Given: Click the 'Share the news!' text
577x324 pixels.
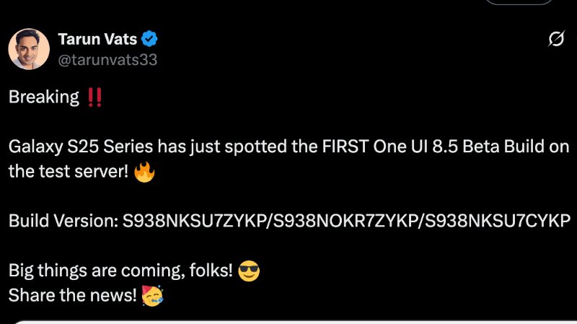Looking at the screenshot, I should click(72, 296).
